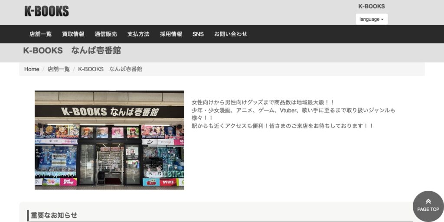444x222 pixels.
Task: Click the line starting 女性向けから男性向けグッズ
Action: (x=263, y=102)
